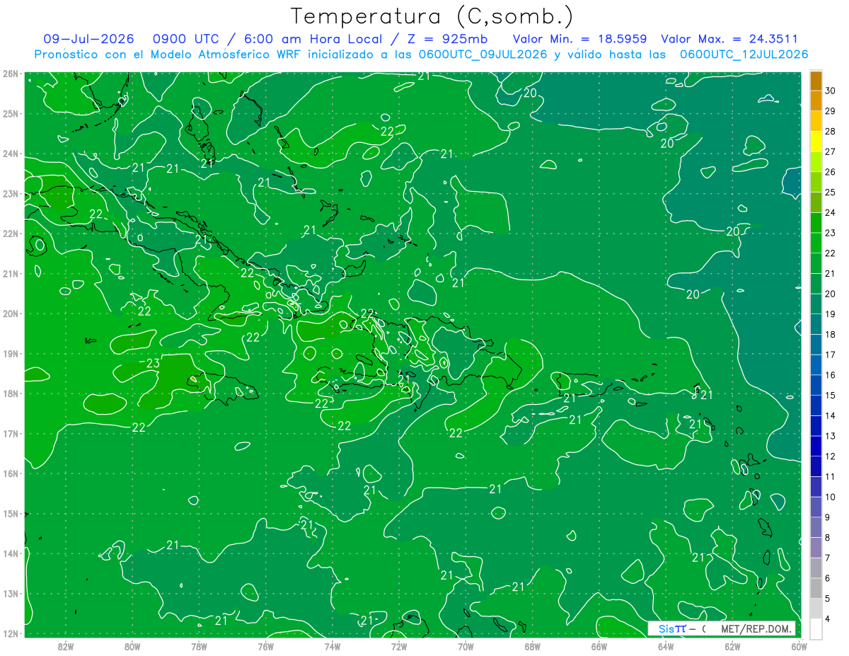
Task: Click the color-scale label '30'
Action: 831,91
